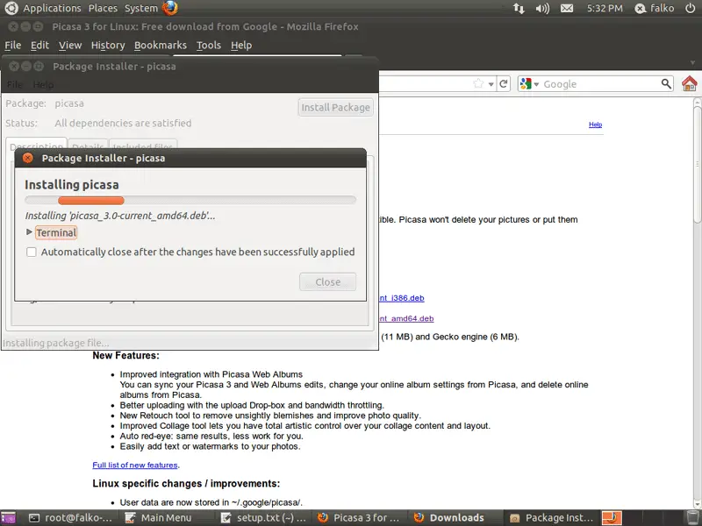This screenshot has width=702, height=526.
Task: Open the Full list of new features link
Action: point(135,466)
